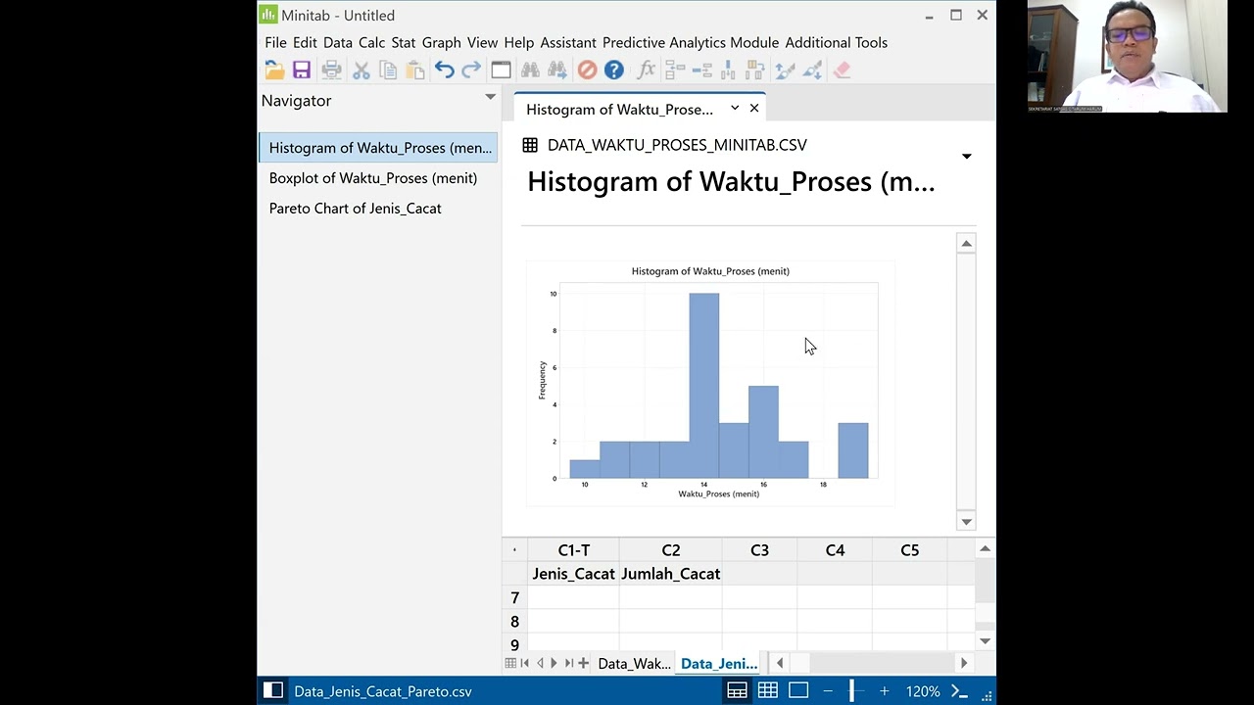
Task: Click the Paste clipboard icon
Action: pos(415,70)
